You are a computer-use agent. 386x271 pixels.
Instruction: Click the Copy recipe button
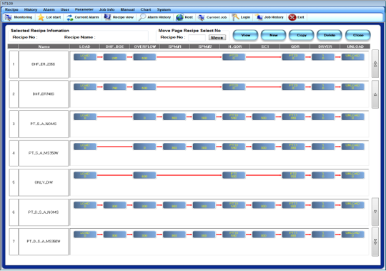[302, 35]
